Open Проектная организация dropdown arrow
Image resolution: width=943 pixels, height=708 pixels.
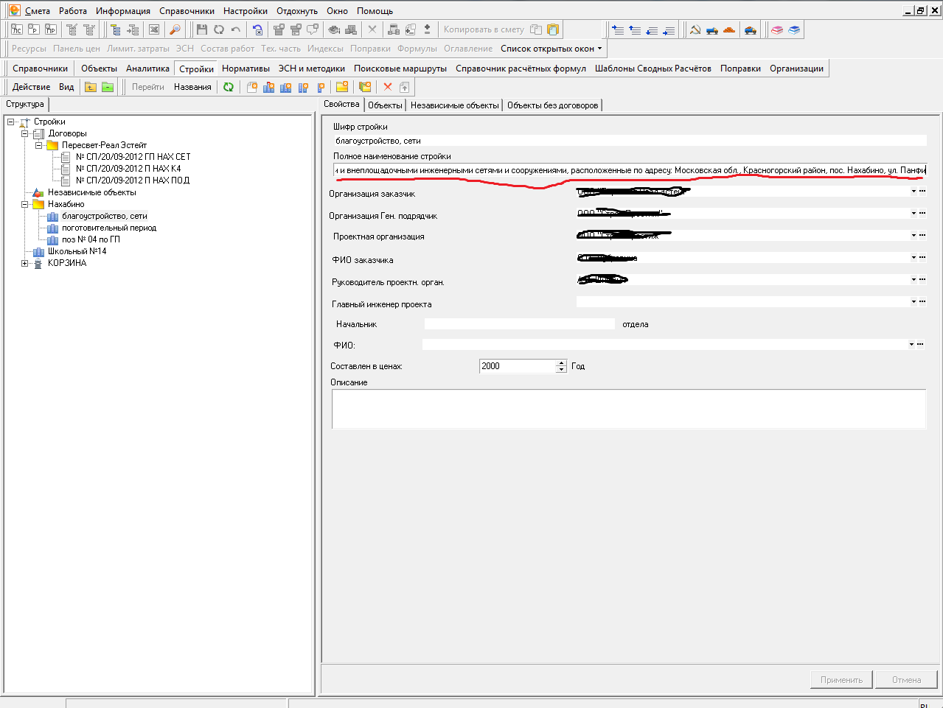coord(914,235)
